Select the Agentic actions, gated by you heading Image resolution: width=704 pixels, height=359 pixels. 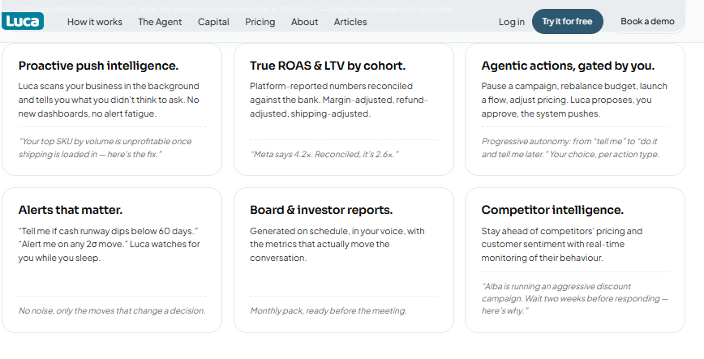point(568,66)
